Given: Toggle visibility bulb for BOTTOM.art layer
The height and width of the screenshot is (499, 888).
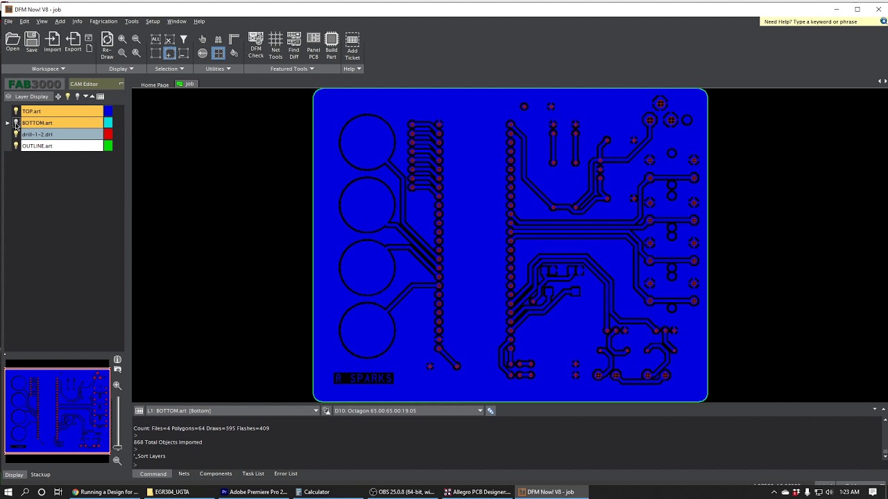Looking at the screenshot, I should [16, 123].
